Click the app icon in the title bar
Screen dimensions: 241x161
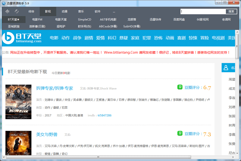4,3
